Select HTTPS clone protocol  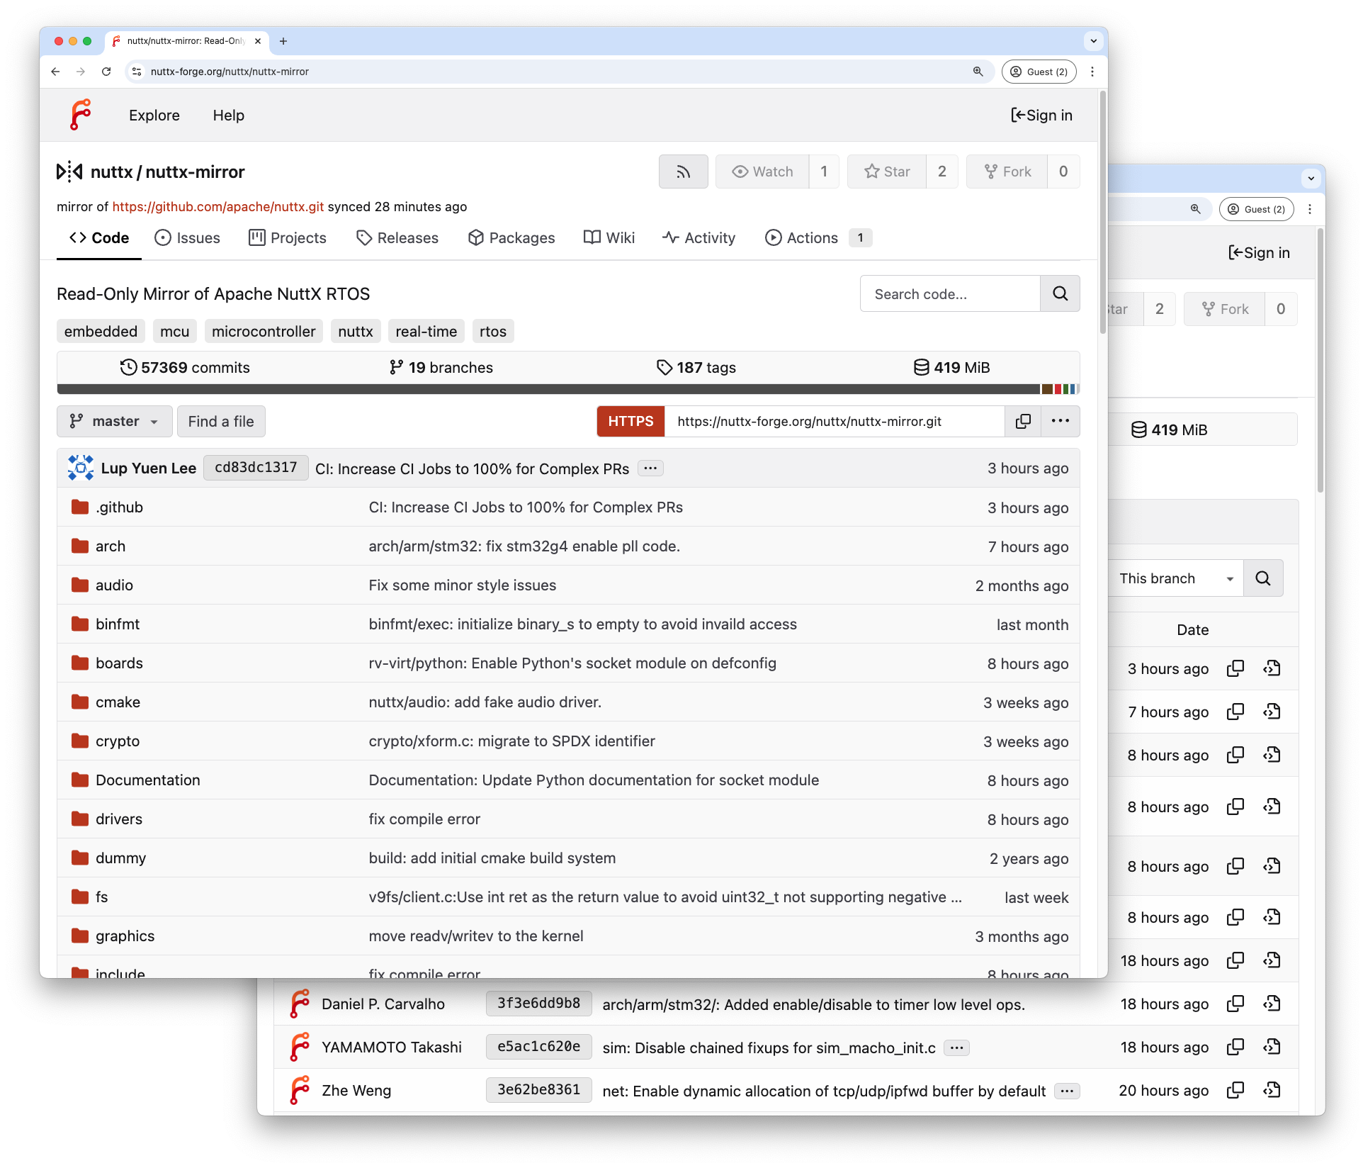[x=630, y=421]
